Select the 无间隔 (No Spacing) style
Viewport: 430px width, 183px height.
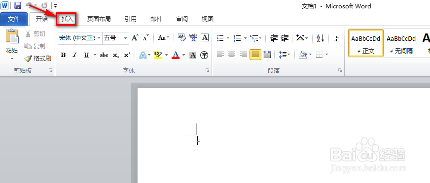click(401, 43)
